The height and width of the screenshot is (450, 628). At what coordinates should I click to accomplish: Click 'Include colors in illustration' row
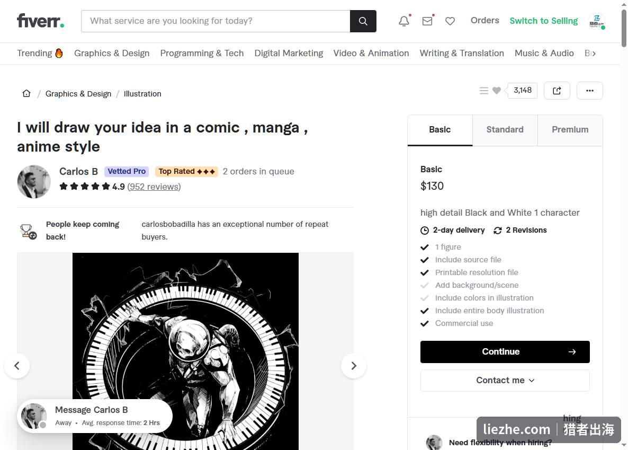click(x=477, y=298)
